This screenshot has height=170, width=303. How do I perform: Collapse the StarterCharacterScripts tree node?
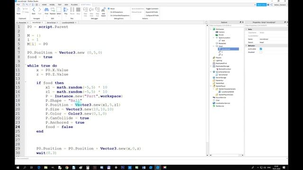point(214,89)
